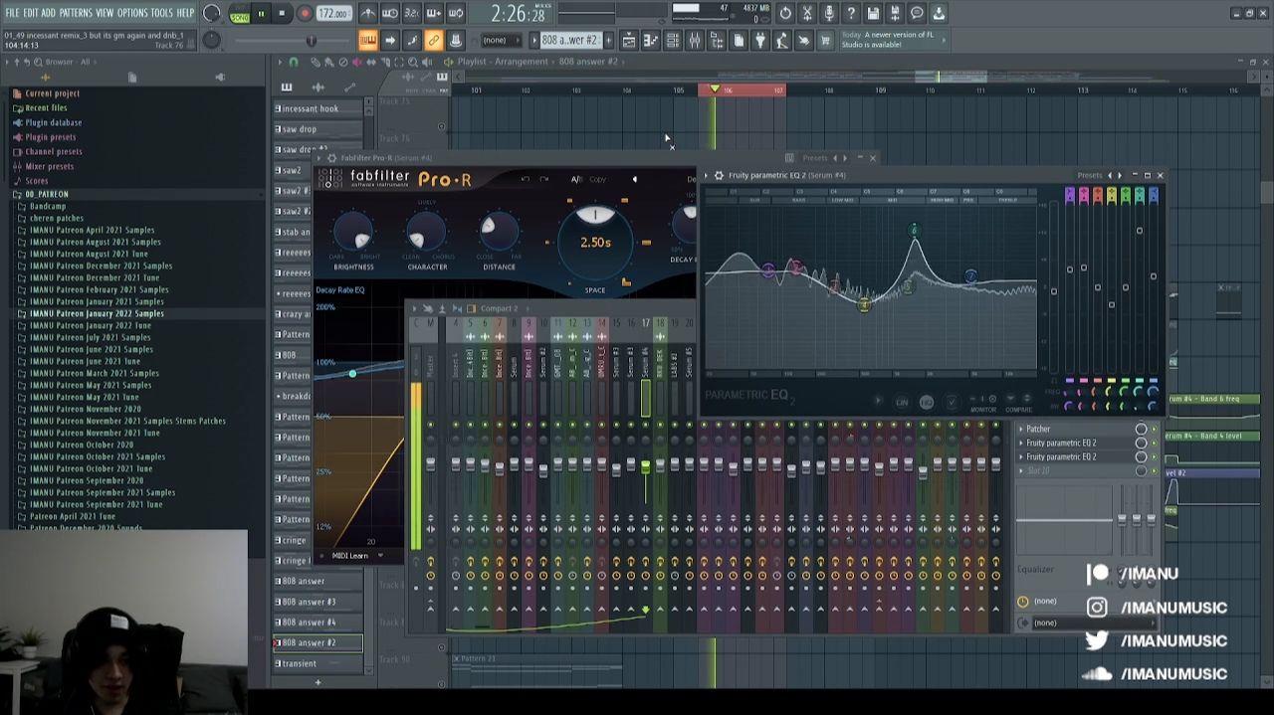Click the Pro-R undo arrow
This screenshot has height=715, width=1274.
[x=526, y=179]
